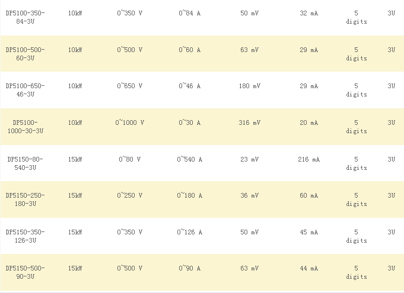Select the 0~650 V voltage value
The image size is (404, 293).
[x=130, y=86]
